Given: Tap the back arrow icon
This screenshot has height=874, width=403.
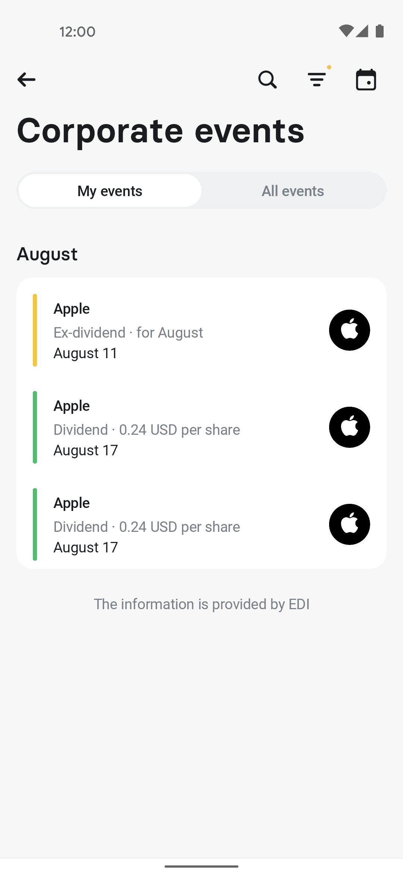Looking at the screenshot, I should (x=26, y=80).
